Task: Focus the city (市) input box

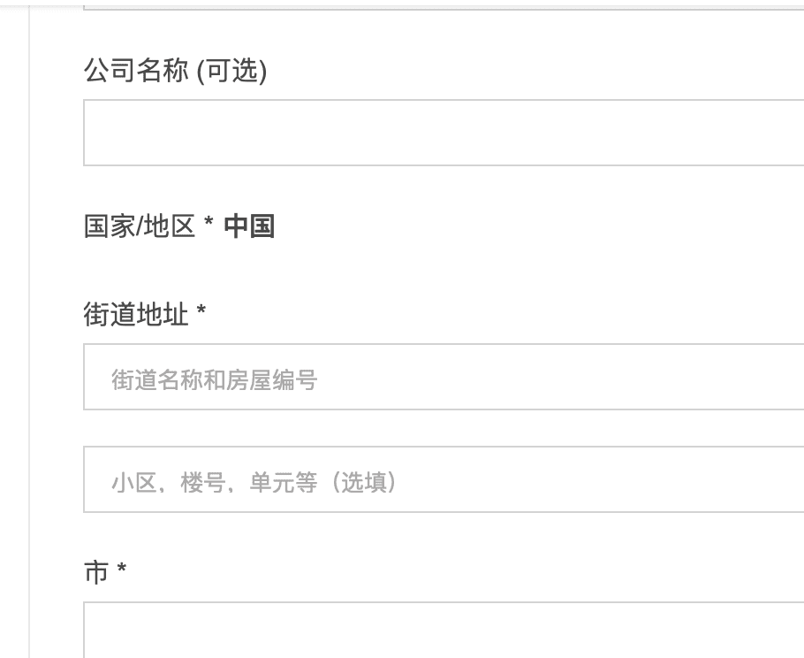Action: click(442, 631)
